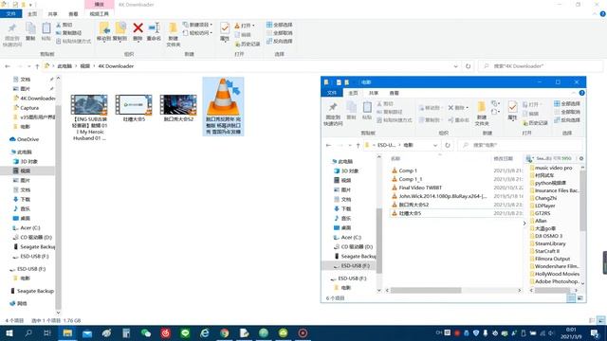Click Name (名称) column header in 电影 window
607x341 pixels.
coord(395,158)
